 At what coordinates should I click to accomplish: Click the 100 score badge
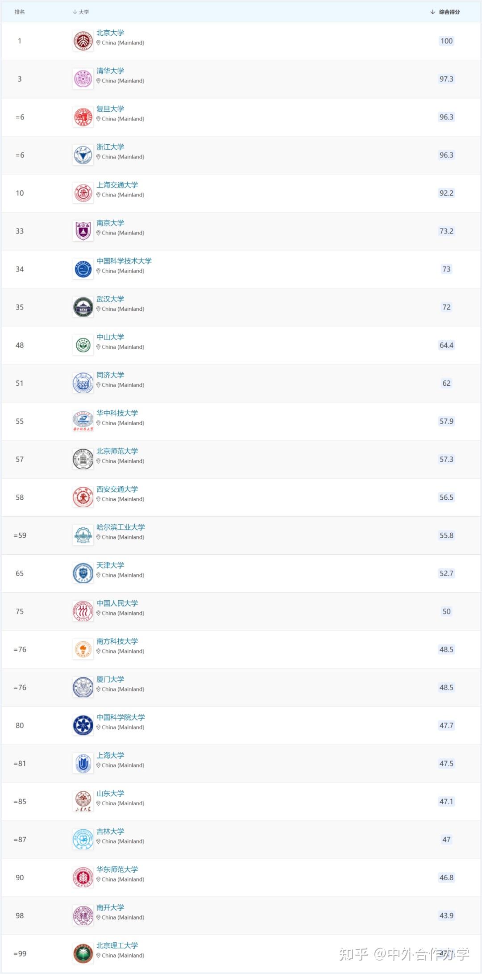[x=446, y=41]
